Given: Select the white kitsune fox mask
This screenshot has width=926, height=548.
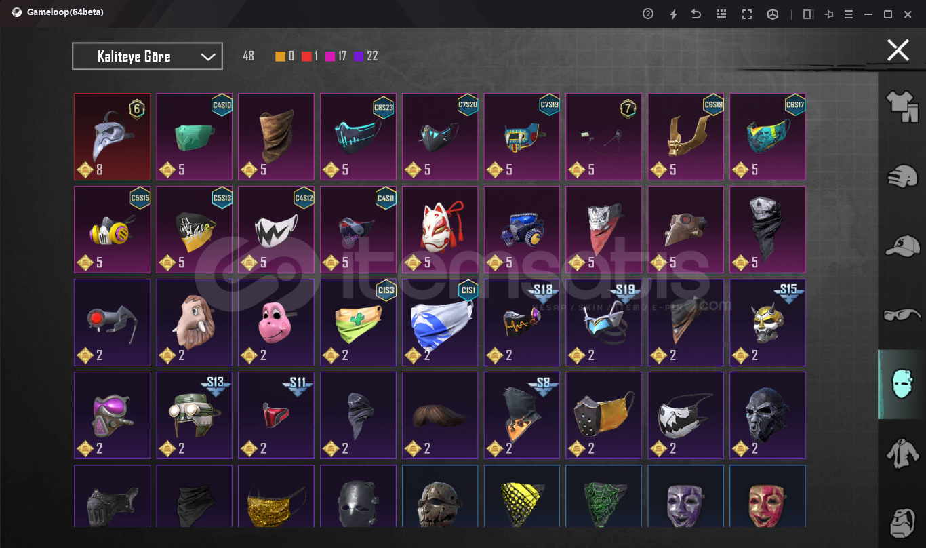Looking at the screenshot, I should [440, 229].
